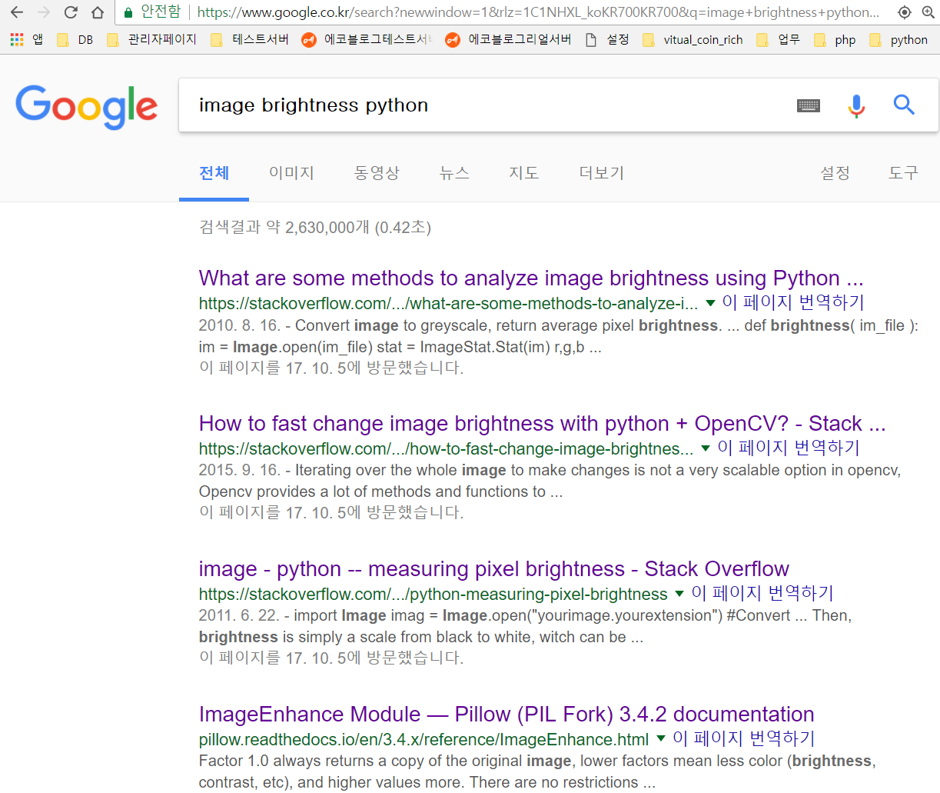
Task: Open result ImageEnhance Module Pillow documentation
Action: pos(507,714)
